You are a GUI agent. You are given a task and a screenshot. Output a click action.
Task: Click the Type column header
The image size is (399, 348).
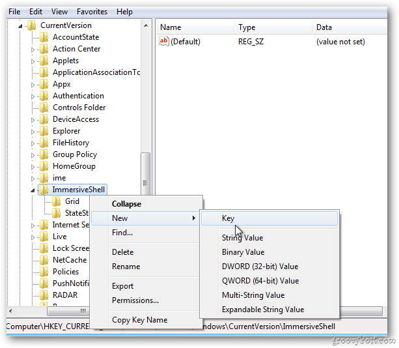click(x=273, y=27)
